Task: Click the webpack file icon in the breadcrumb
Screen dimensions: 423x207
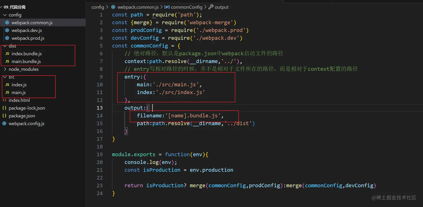Action: 113,7
